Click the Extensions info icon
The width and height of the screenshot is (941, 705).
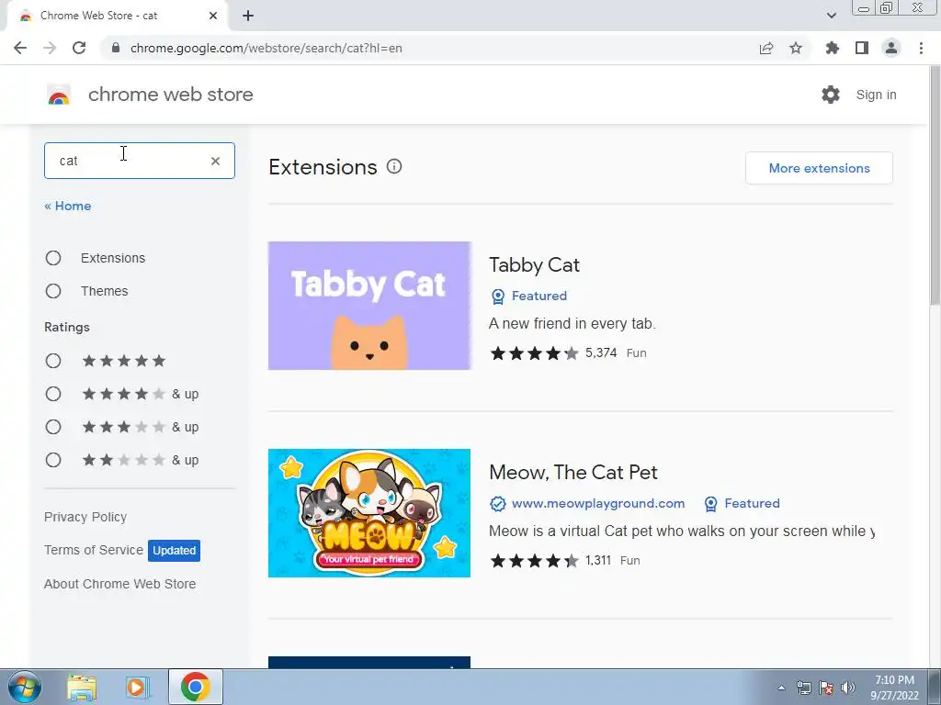pyautogui.click(x=393, y=167)
